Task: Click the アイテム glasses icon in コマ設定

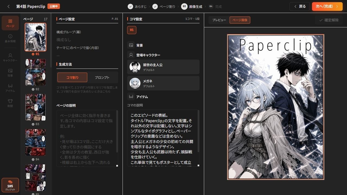Action: point(131,97)
